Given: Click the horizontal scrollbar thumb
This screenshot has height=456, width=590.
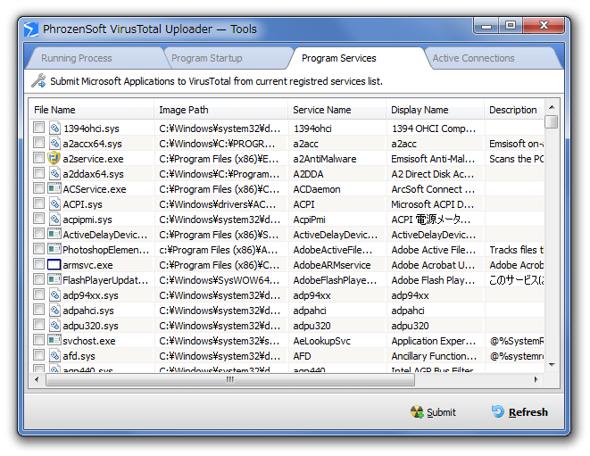Looking at the screenshot, I should (230, 379).
